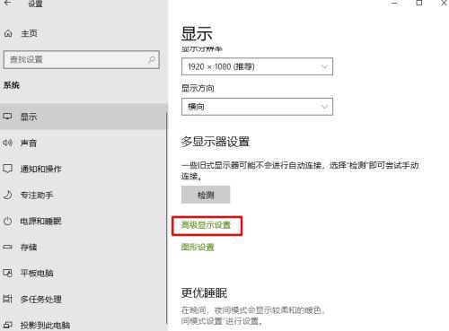
Task: Open 多任务处理 icon
Action: [7, 299]
